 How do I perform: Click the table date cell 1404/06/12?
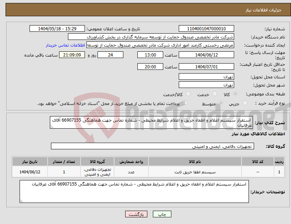point(30,172)
